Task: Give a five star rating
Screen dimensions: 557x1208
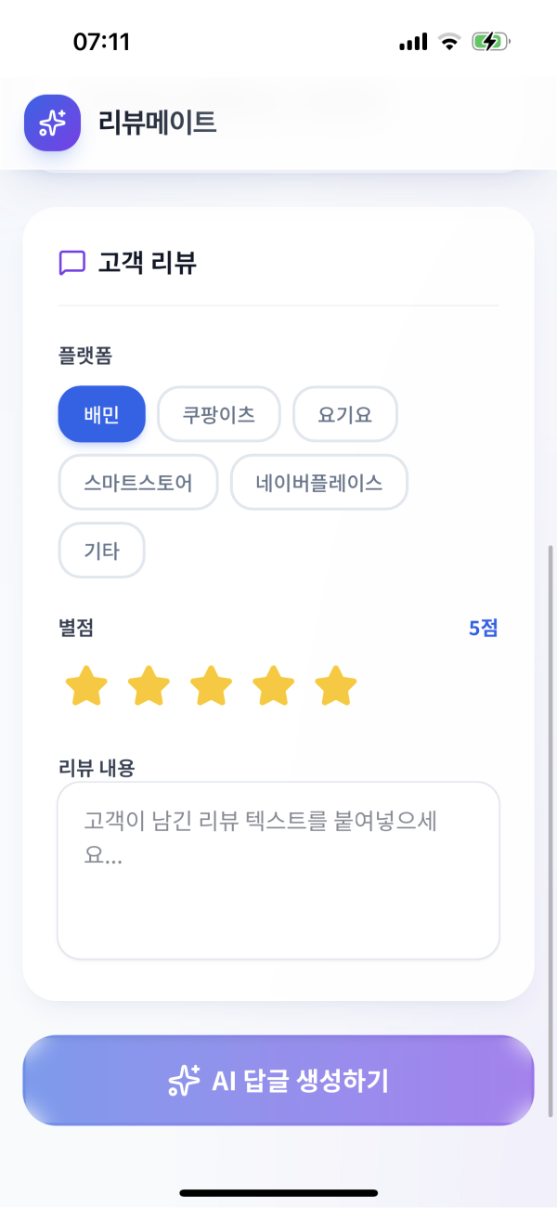Action: point(335,687)
